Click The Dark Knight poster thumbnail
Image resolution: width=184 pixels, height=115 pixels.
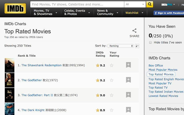point(9,109)
